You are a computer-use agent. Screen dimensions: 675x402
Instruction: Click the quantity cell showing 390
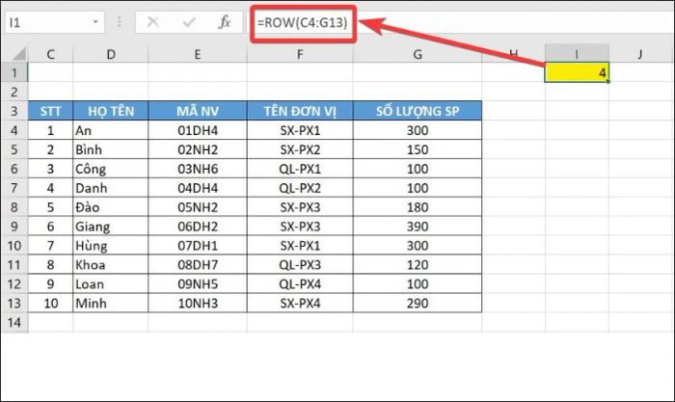pos(418,227)
